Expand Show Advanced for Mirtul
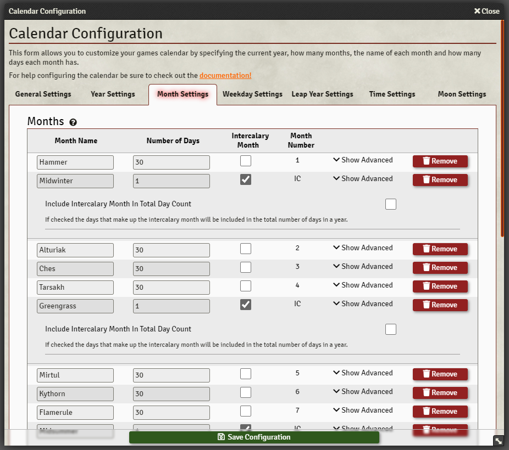This screenshot has height=450, width=509. [x=363, y=373]
